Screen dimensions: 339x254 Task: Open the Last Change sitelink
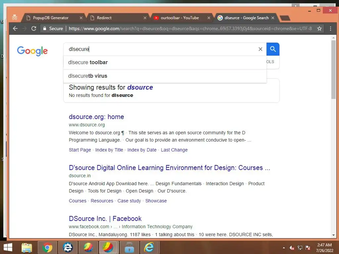click(x=174, y=150)
